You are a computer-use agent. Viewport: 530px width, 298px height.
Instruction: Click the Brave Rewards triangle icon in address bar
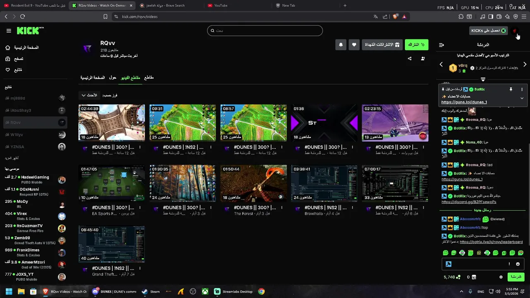coord(404,17)
